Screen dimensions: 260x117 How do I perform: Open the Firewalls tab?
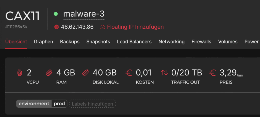pos(201,42)
